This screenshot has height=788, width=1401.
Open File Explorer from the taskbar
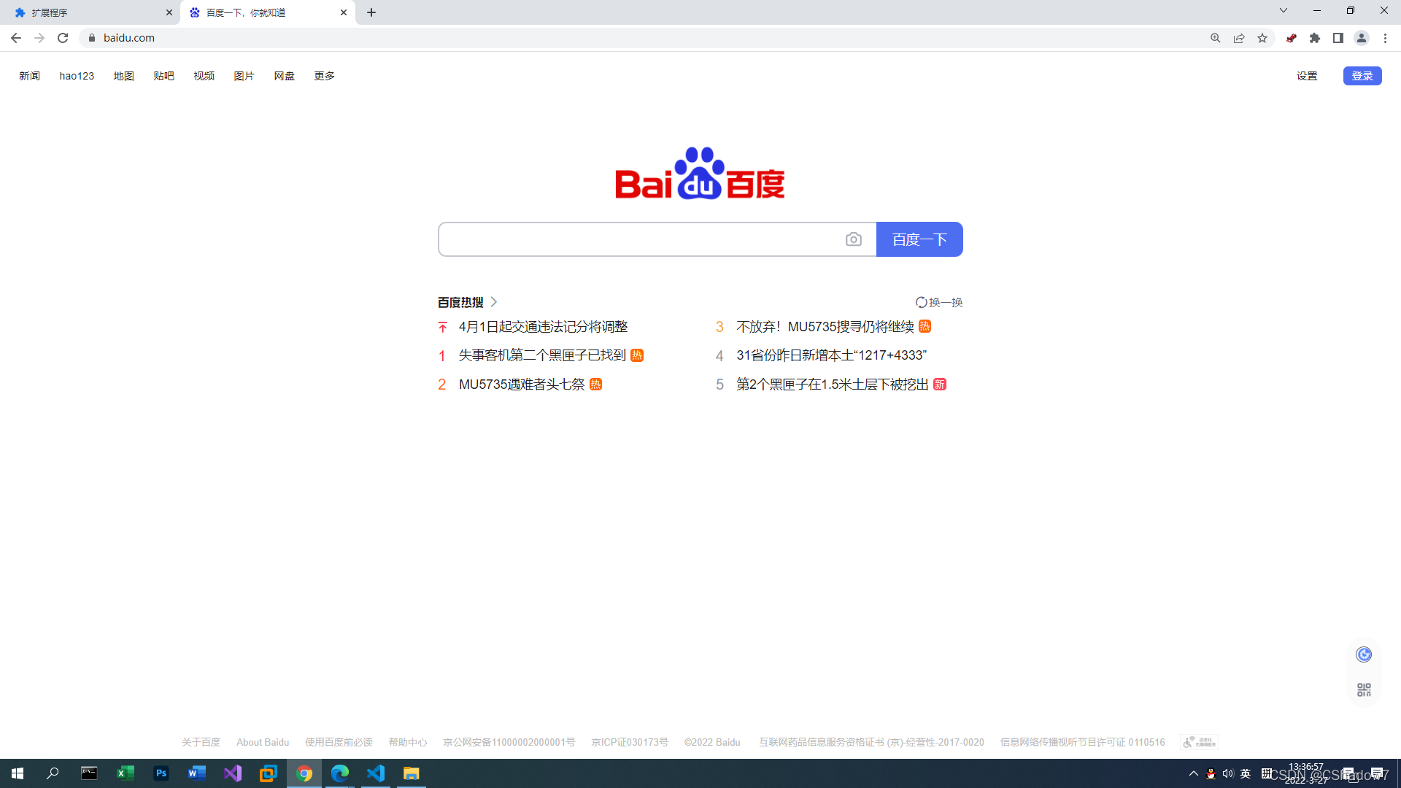(412, 773)
